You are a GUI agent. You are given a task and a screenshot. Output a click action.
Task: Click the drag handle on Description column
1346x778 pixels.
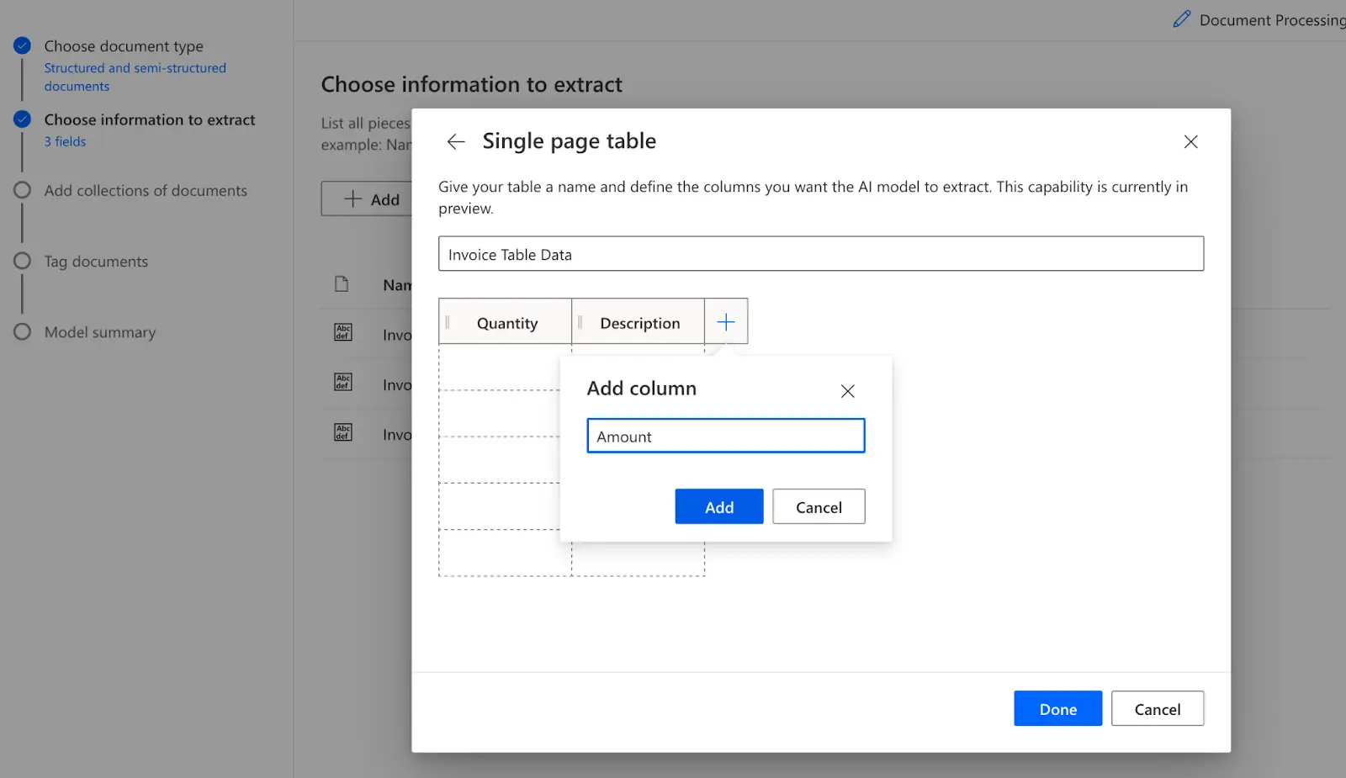click(580, 323)
